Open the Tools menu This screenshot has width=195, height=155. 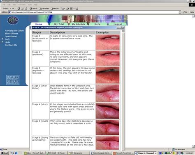point(30,5)
